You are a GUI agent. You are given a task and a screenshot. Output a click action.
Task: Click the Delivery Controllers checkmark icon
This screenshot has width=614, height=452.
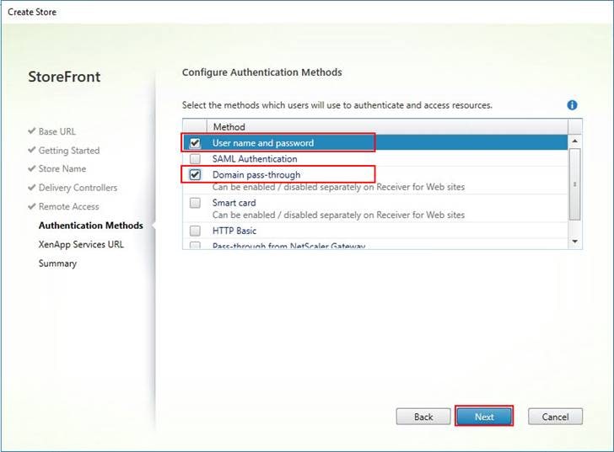[32, 187]
